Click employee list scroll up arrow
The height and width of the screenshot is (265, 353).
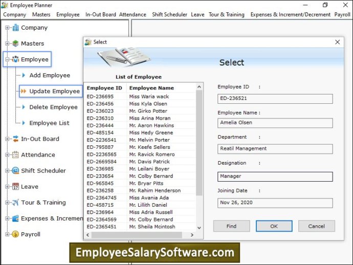click(199, 86)
